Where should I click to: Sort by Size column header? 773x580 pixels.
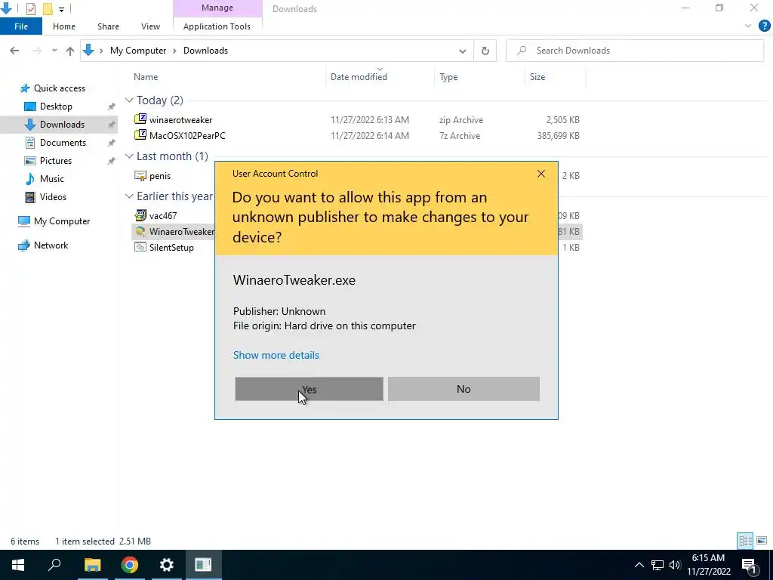click(x=537, y=77)
